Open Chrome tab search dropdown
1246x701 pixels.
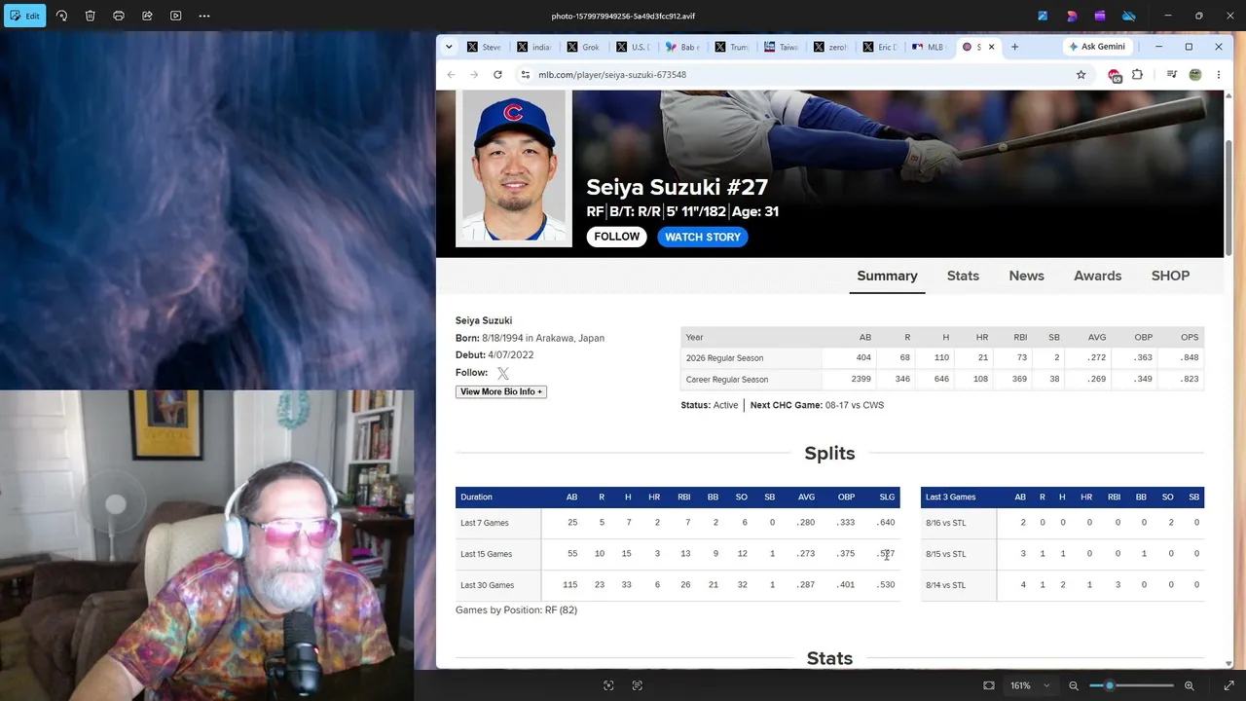point(449,47)
